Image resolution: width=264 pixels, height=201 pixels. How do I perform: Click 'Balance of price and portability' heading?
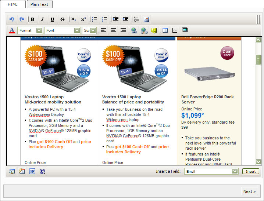tap(133, 102)
